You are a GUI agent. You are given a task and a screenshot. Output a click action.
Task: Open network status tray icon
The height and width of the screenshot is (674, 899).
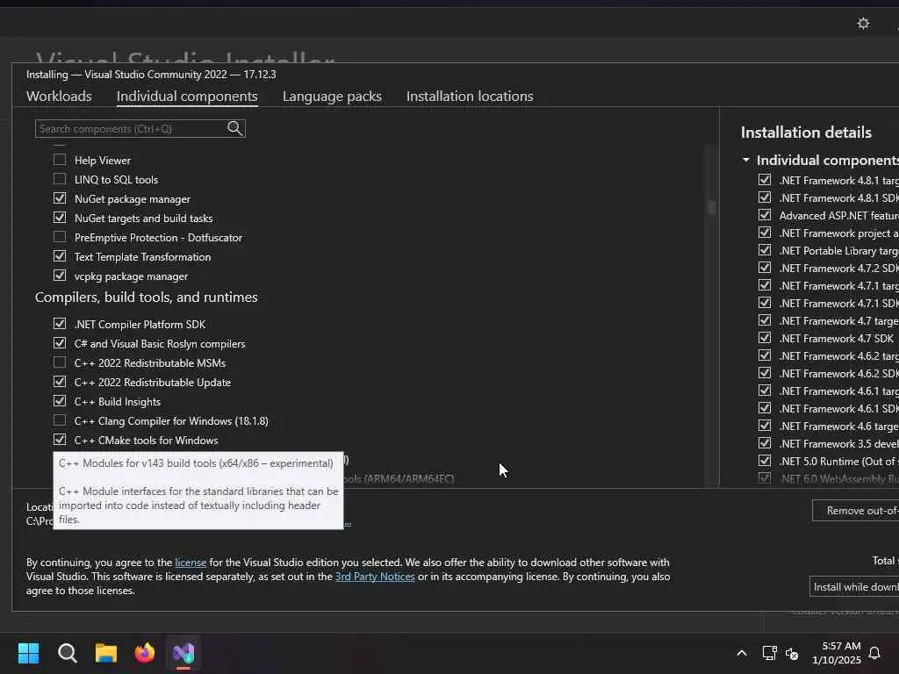tap(769, 653)
